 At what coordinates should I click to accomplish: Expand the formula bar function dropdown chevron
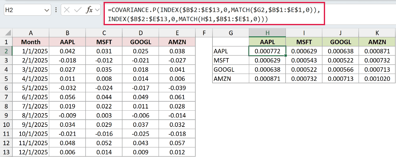97,10
